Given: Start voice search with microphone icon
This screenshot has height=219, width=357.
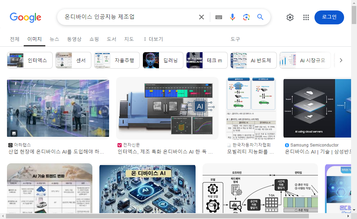Looking at the screenshot, I should [x=232, y=17].
